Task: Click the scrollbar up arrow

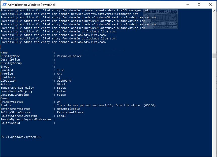Action: pos(214,10)
